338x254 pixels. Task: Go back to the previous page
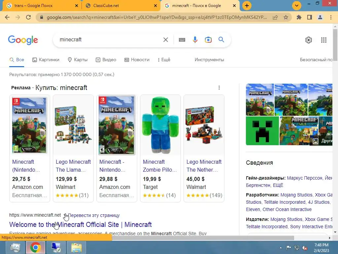(7, 17)
